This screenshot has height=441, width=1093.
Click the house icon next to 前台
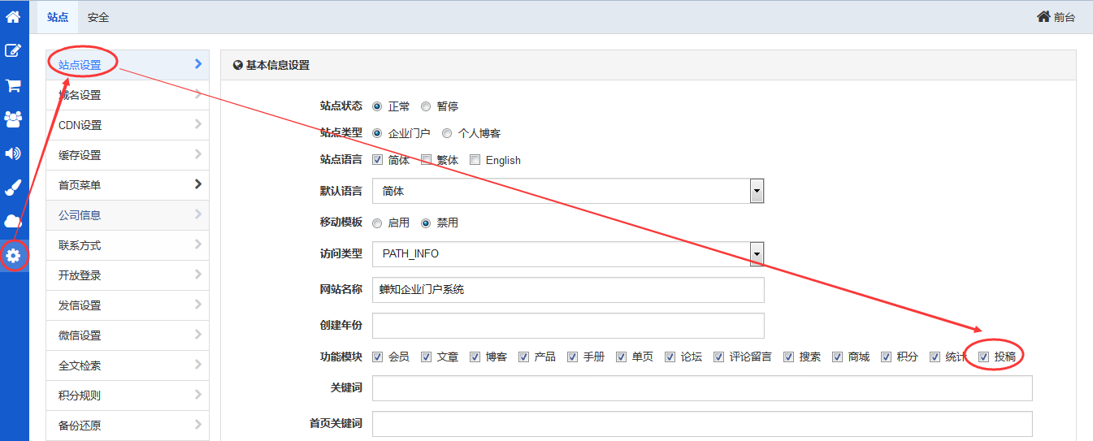pyautogui.click(x=1043, y=16)
